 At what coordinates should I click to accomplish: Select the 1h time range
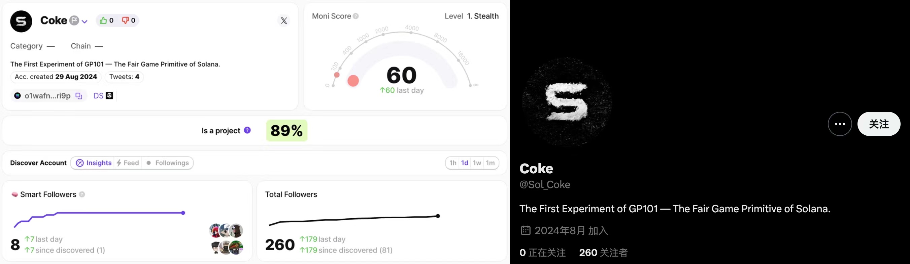pos(453,163)
